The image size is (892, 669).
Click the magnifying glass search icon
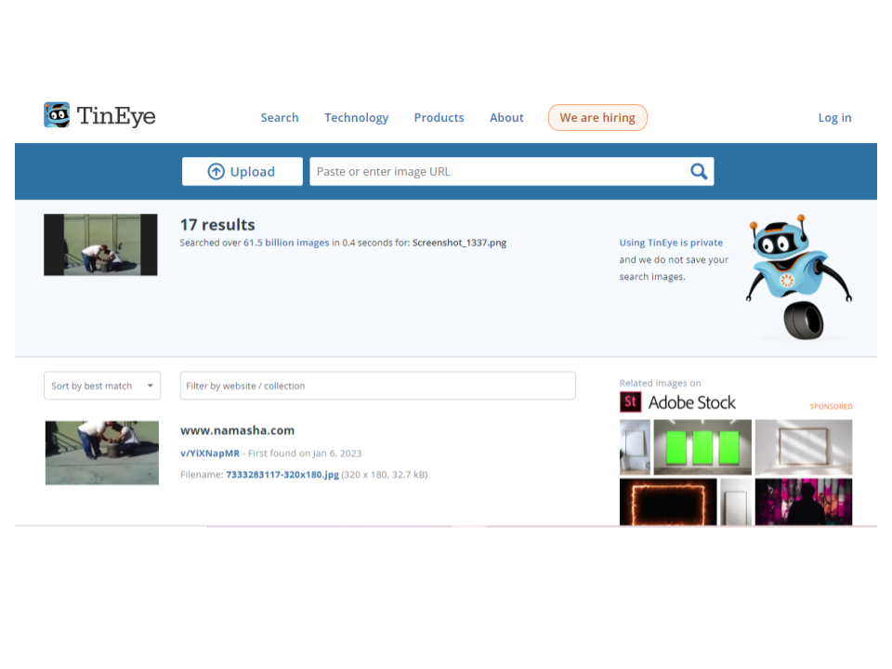click(x=699, y=171)
